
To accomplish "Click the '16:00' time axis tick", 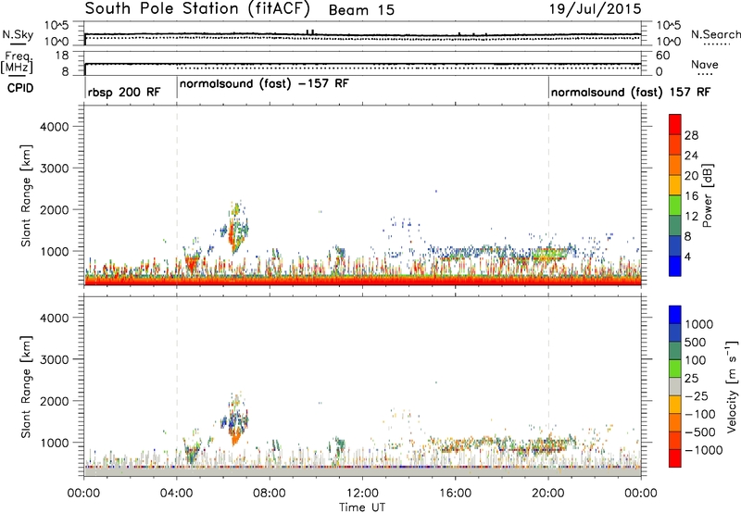I will [455, 494].
